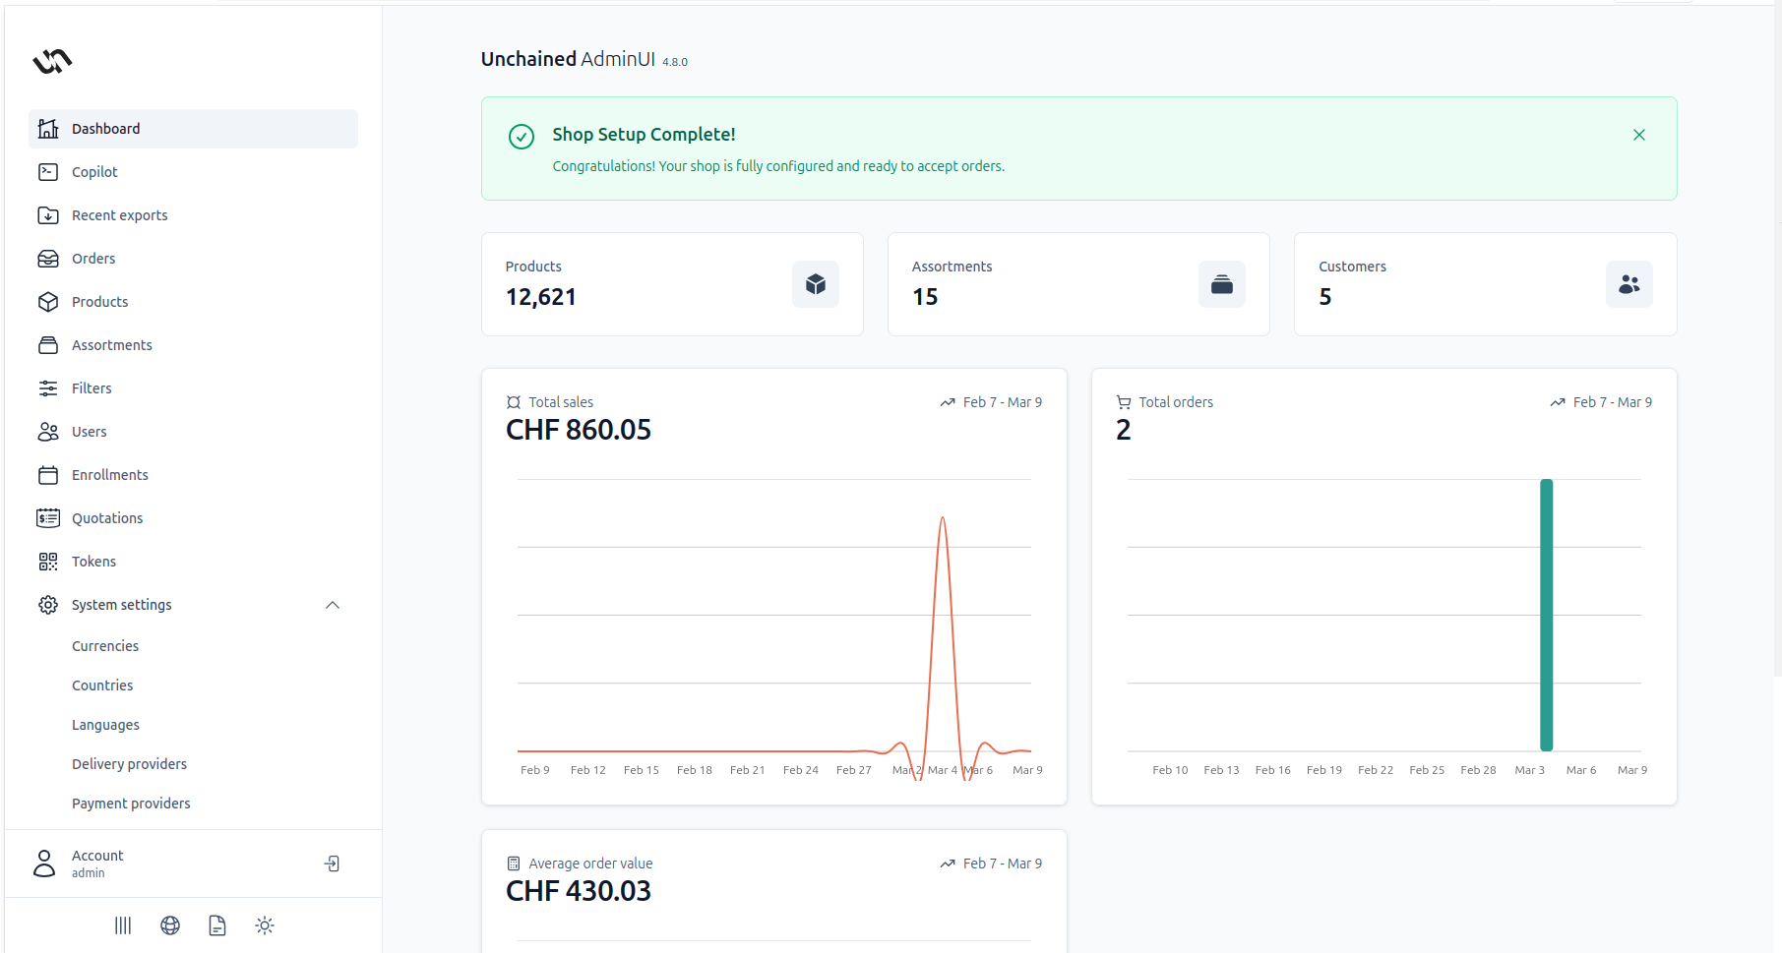Screen dimensions: 1782x953
Task: Click the Unchained logo icon
Action: coord(52,61)
